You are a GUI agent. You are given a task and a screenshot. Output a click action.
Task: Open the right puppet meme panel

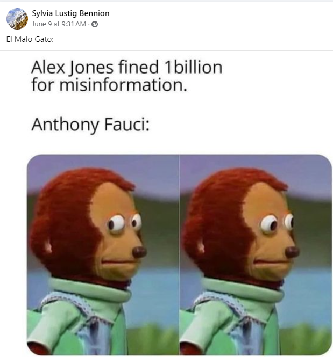click(256, 254)
